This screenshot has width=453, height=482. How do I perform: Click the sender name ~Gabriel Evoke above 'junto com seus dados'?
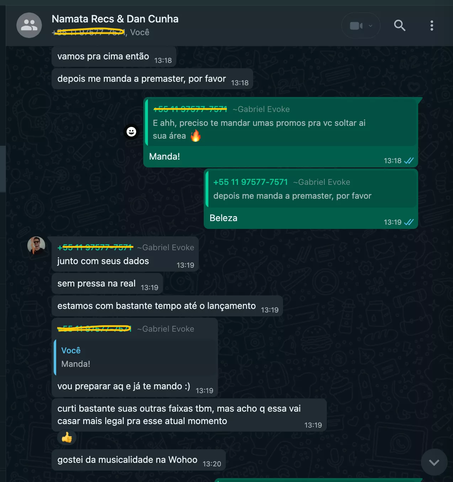point(166,247)
